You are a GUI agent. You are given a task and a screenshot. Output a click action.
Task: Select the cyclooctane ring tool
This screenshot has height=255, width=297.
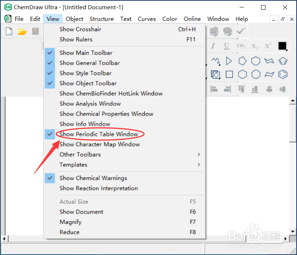(256, 74)
